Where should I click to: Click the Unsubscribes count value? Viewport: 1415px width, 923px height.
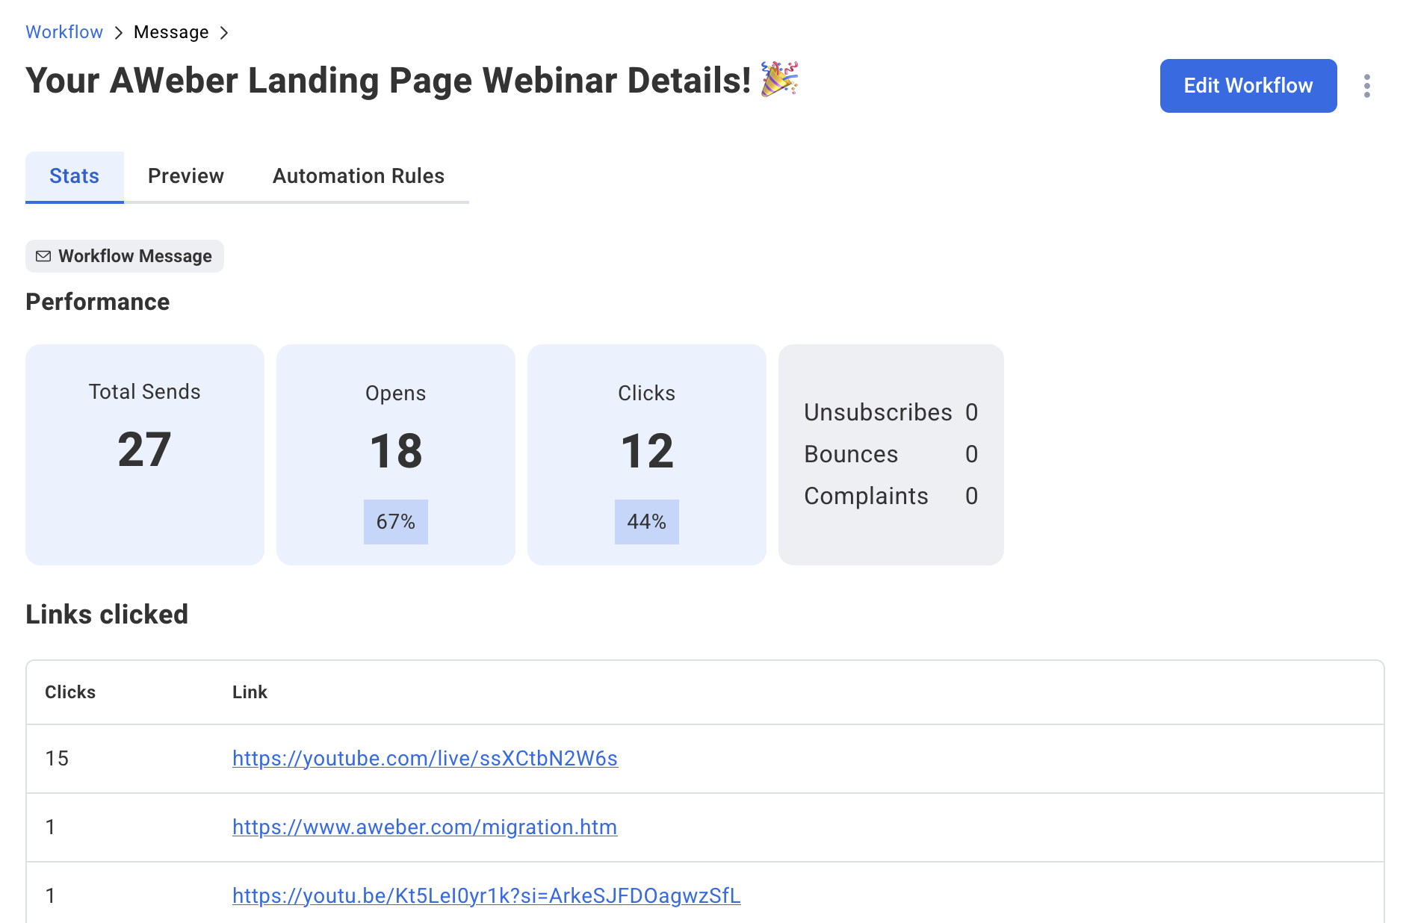pos(971,411)
